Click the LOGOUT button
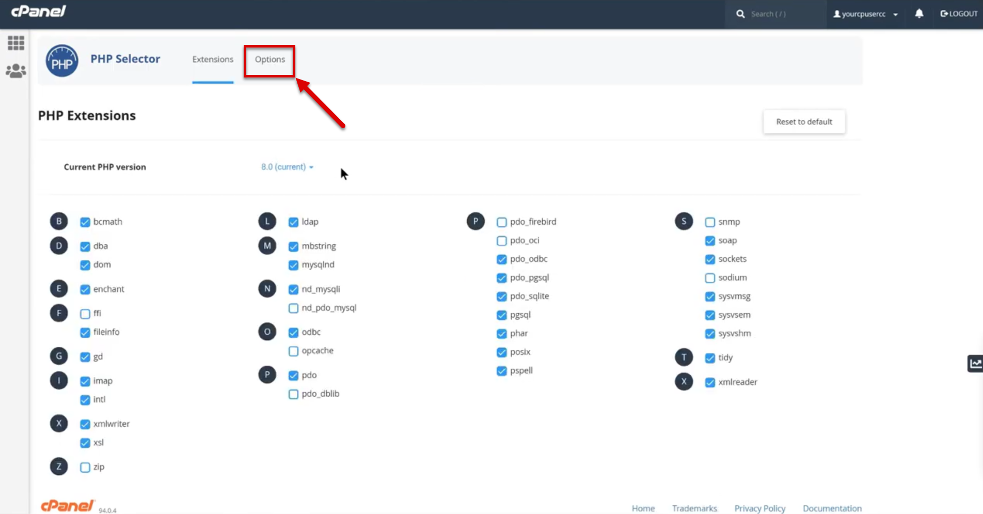983x514 pixels. (959, 14)
